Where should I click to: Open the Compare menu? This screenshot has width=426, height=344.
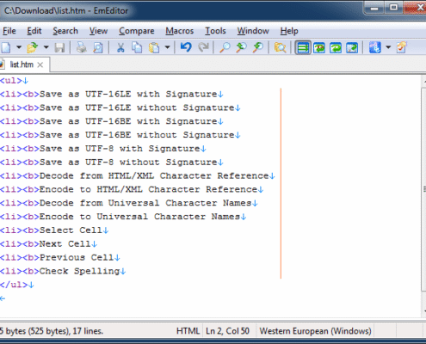pos(137,31)
